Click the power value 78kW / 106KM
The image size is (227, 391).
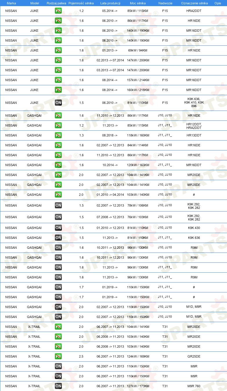click(x=138, y=205)
